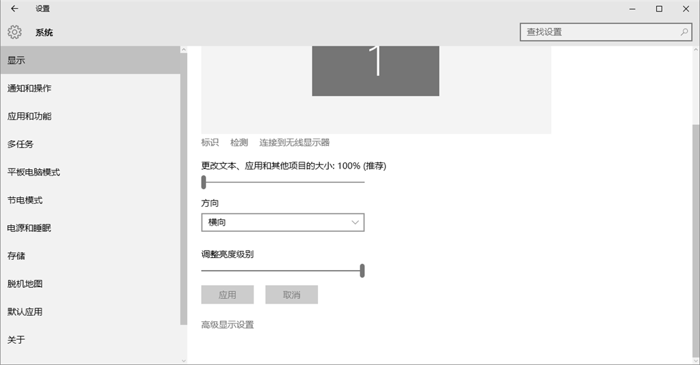Open 存储 settings
The height and width of the screenshot is (365, 700).
[x=90, y=257]
